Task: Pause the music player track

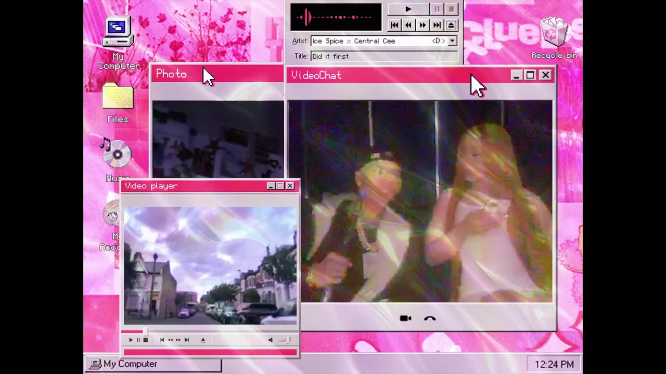Action: point(437,9)
